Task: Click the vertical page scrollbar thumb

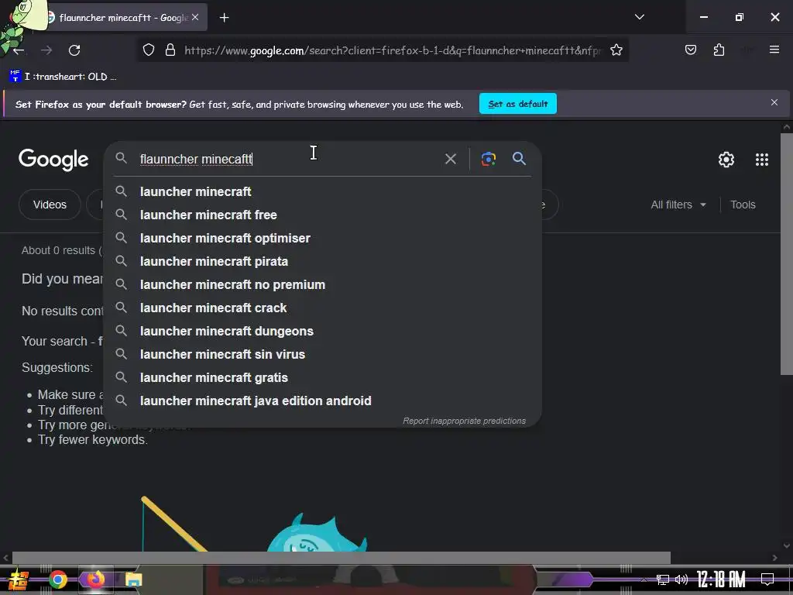Action: point(787,254)
